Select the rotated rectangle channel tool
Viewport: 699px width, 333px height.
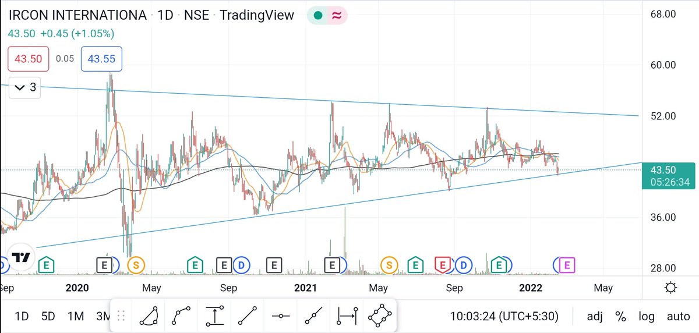click(x=380, y=317)
